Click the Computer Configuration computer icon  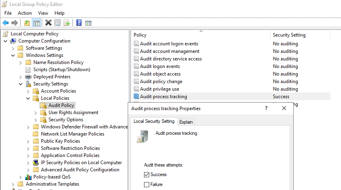(x=13, y=41)
